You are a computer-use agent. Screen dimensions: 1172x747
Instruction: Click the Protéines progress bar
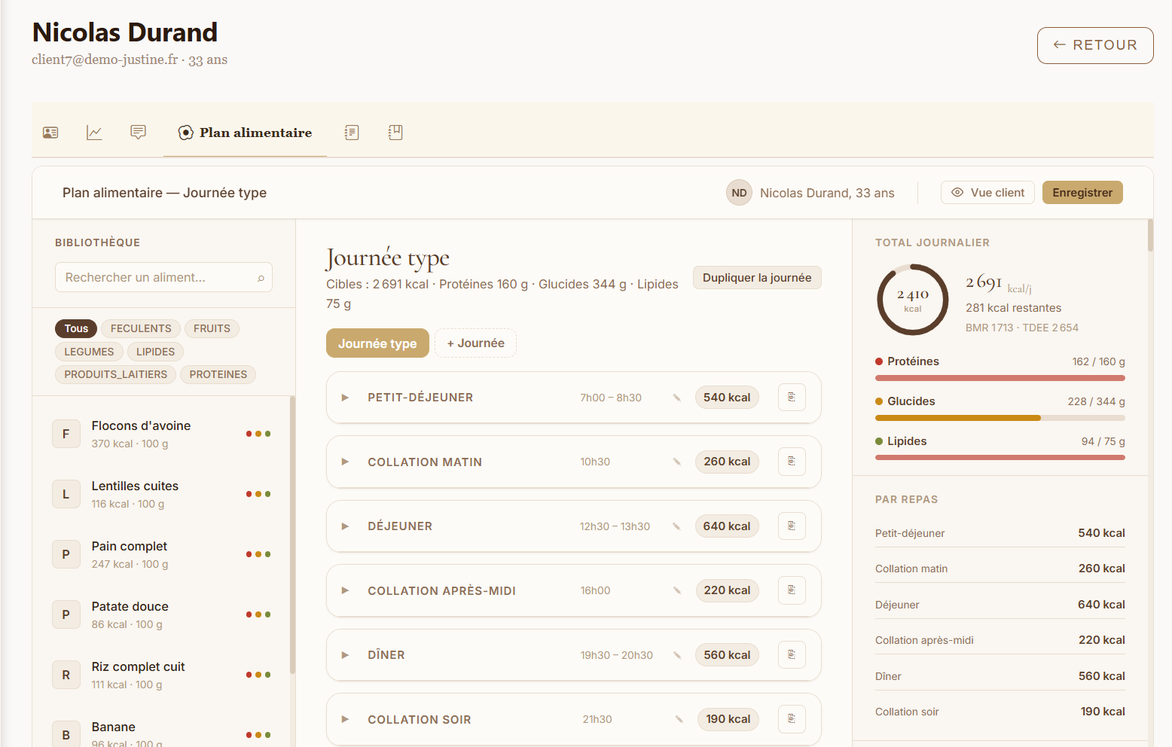pos(1000,378)
